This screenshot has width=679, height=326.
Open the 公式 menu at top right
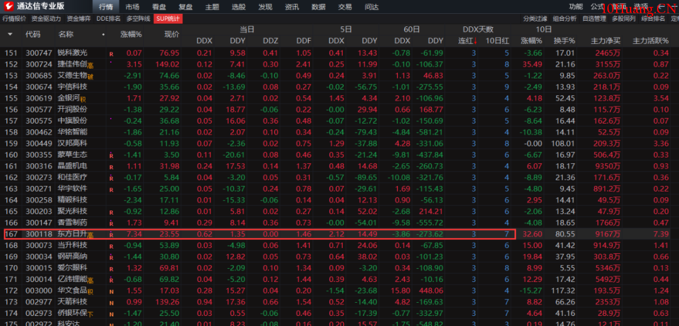pos(597,6)
